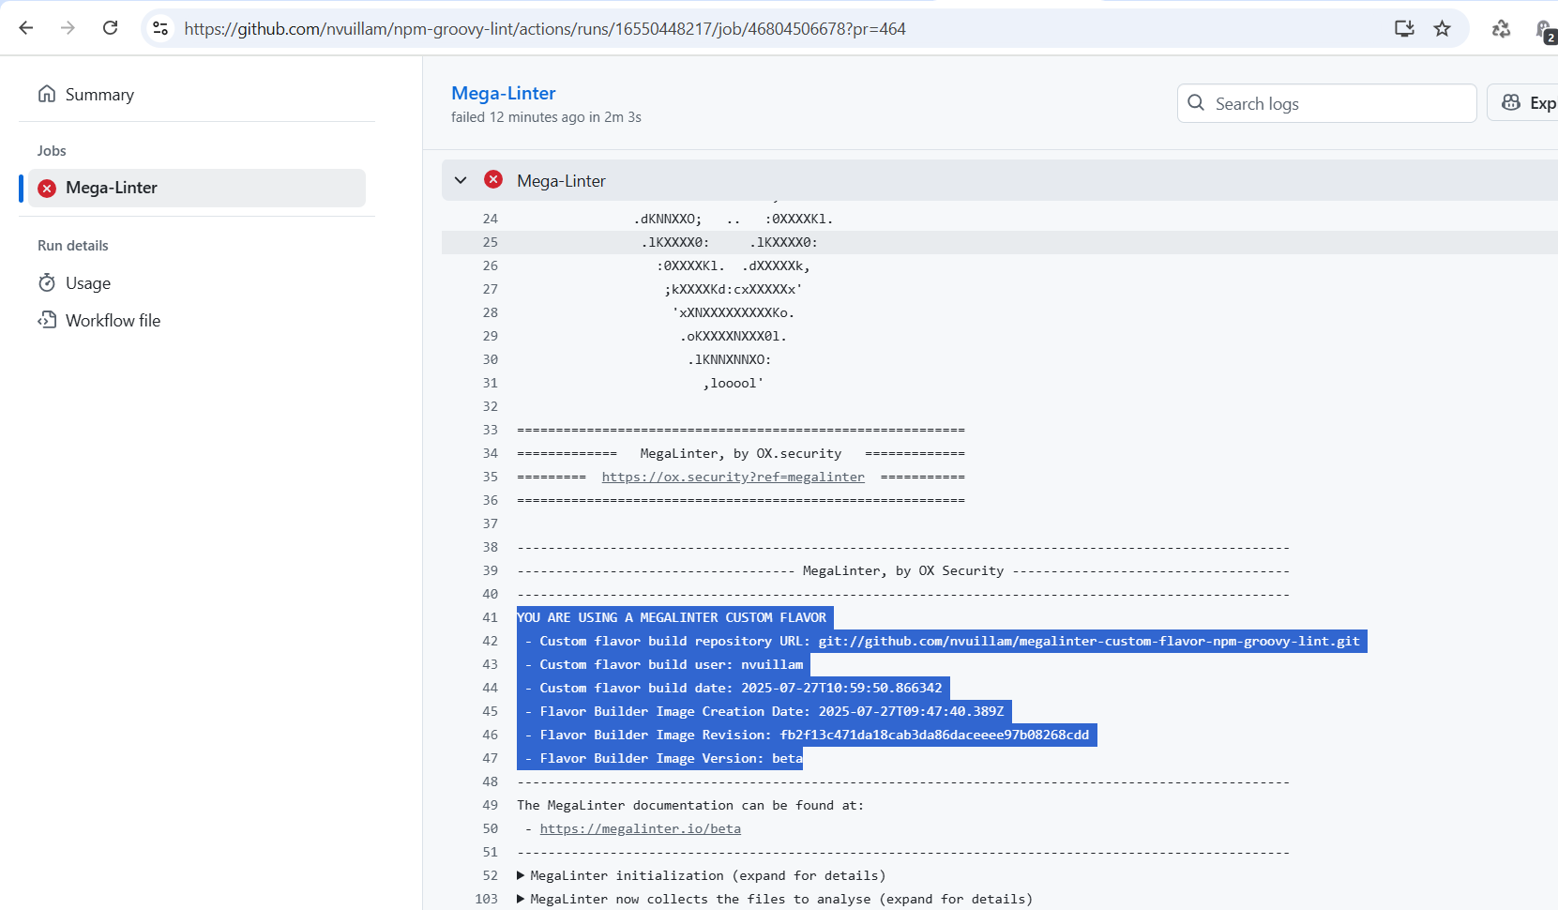
Task: Click the browser back arrow
Action: [26, 28]
